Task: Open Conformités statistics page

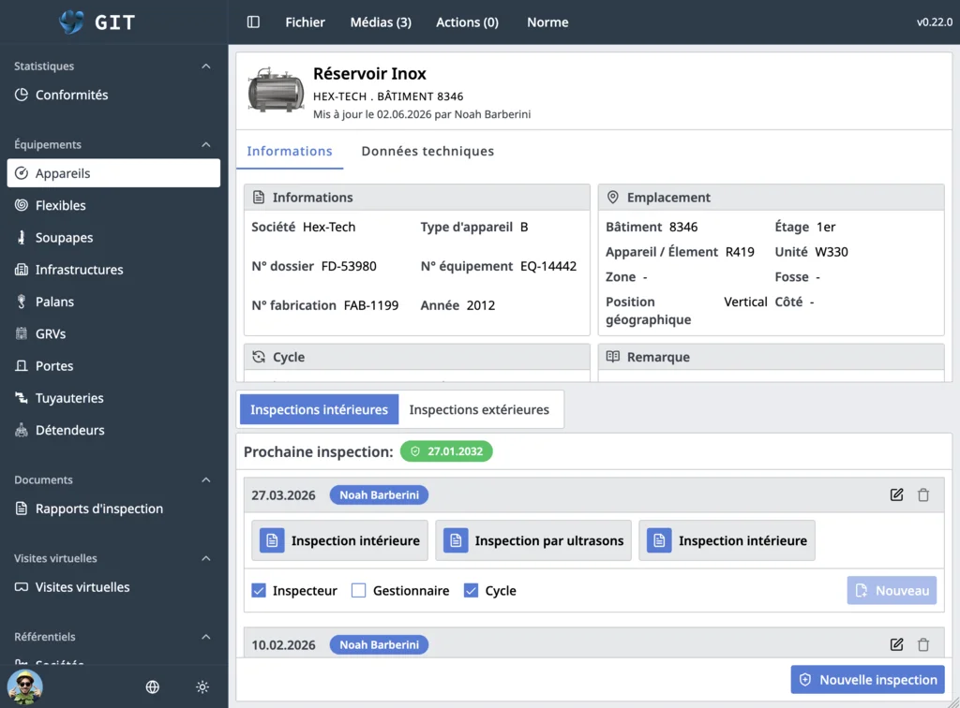Action: coord(113,95)
